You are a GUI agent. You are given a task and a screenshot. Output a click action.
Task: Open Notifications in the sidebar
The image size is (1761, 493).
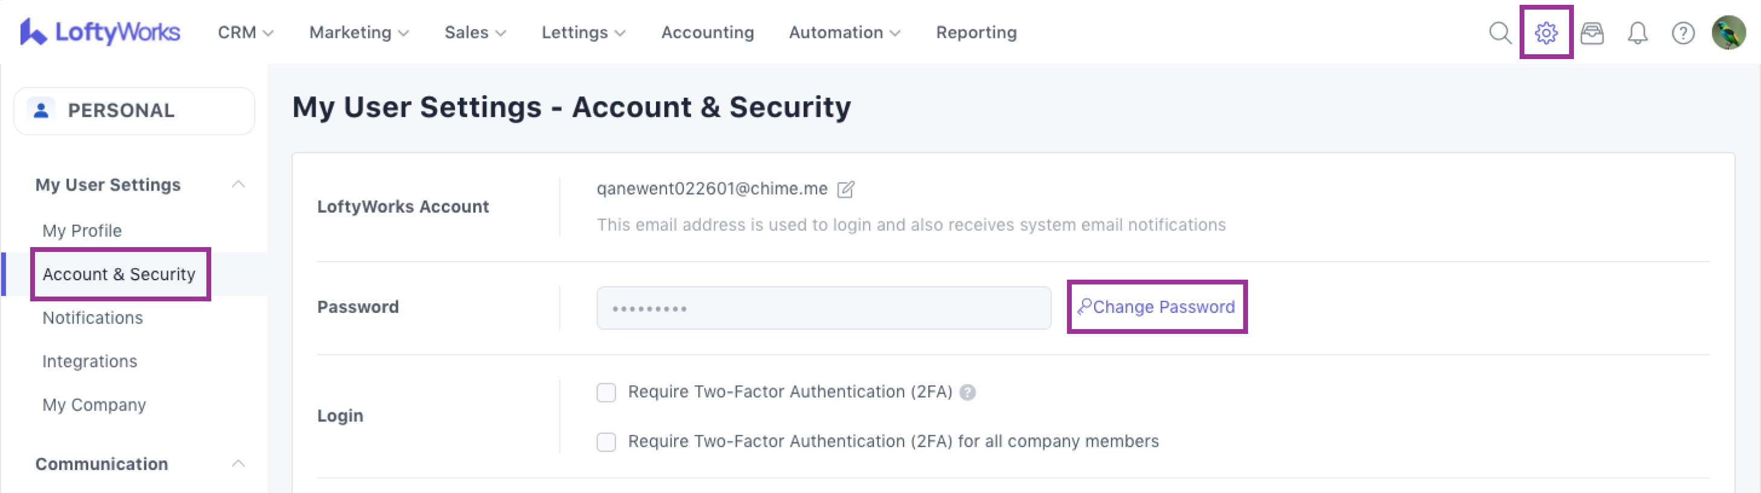click(92, 318)
